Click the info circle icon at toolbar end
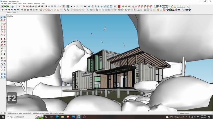The width and height of the screenshot is (213, 119). [190, 10]
